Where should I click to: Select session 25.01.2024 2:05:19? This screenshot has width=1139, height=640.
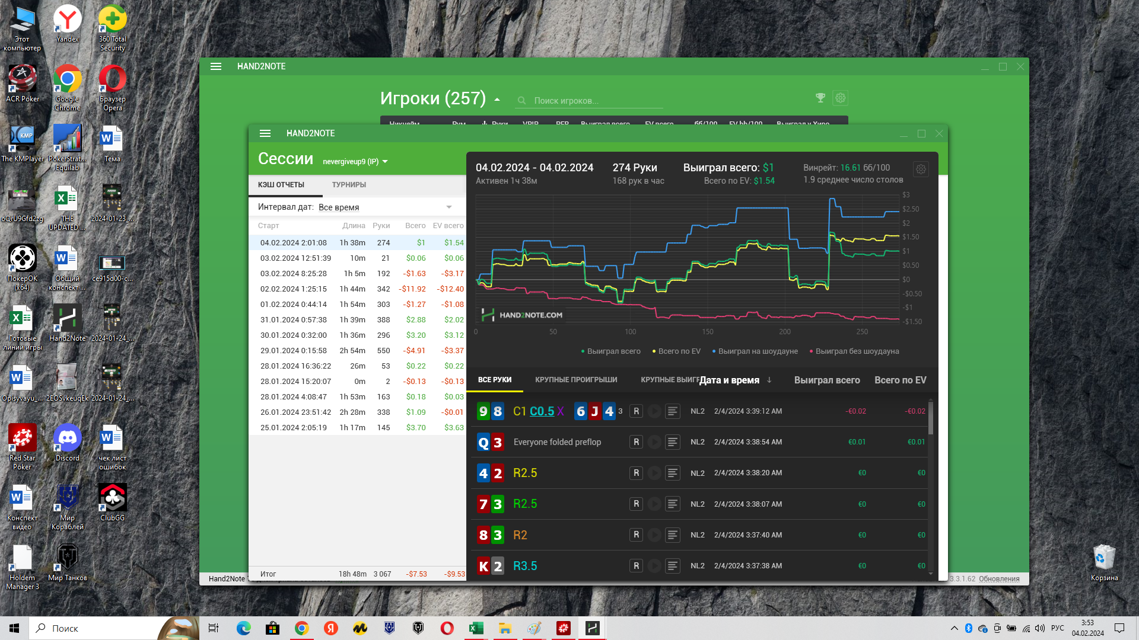point(357,428)
